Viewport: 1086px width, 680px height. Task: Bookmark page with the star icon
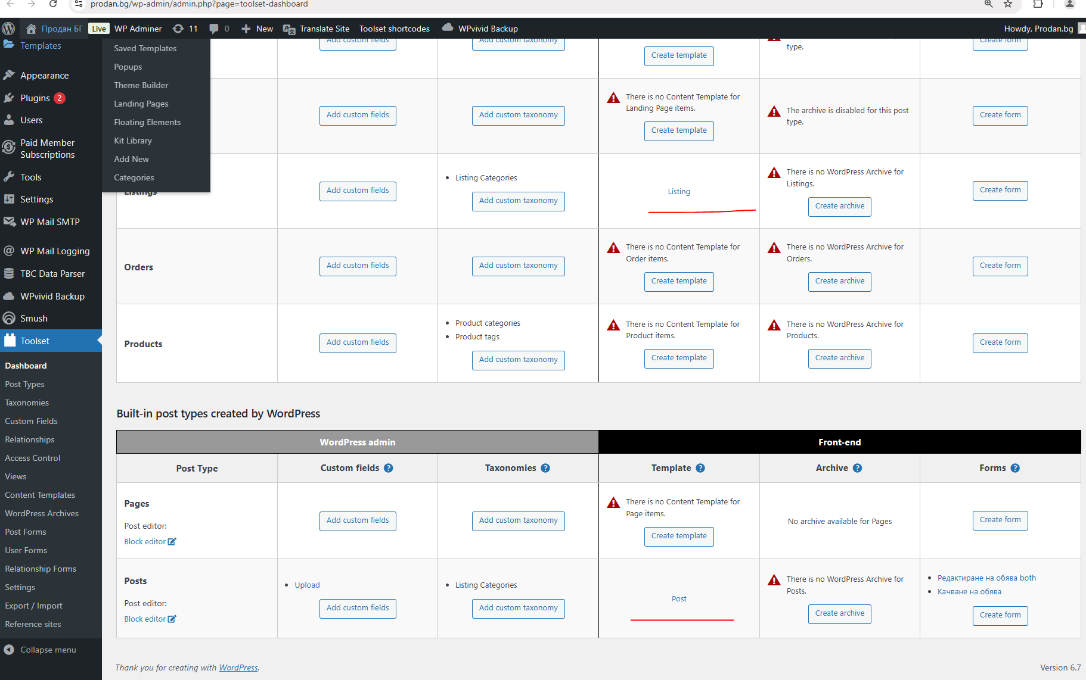pos(1008,4)
